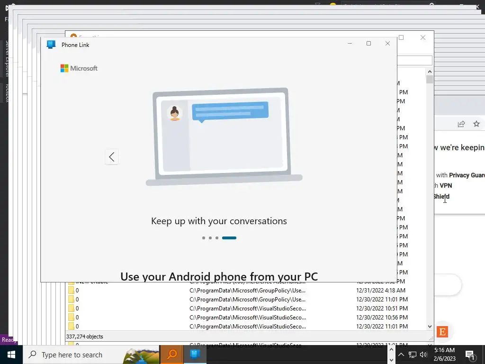
Task: Select the folder icon dated 12/31/2022 4:18 AM
Action: coord(71,291)
